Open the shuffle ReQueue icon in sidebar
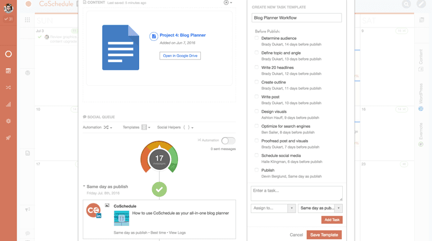Viewport: 432px width, 241px height. click(x=8, y=87)
